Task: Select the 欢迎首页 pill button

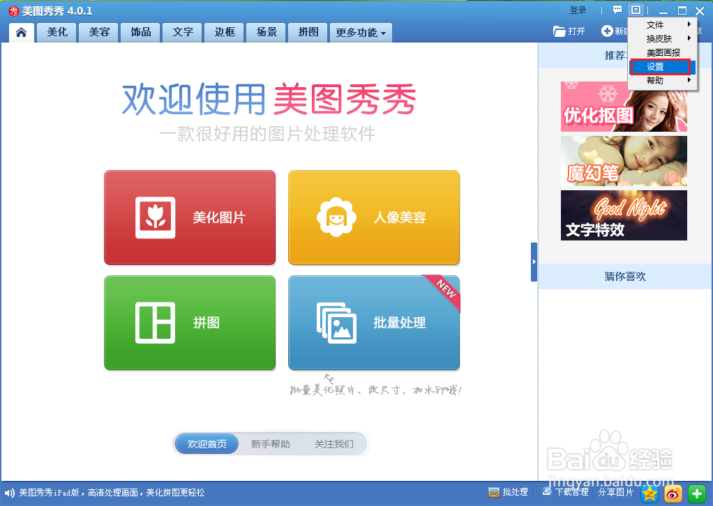Action: (x=207, y=444)
